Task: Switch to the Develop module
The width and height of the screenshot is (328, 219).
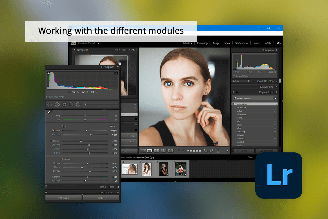Action: pos(203,43)
